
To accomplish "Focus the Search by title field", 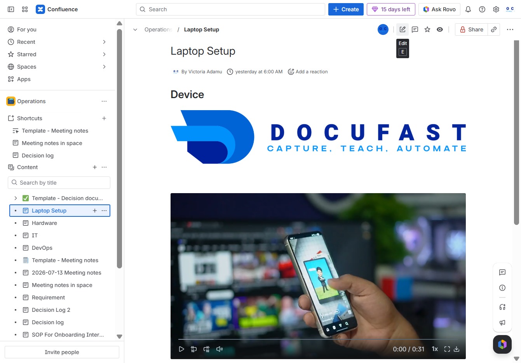I will (59, 183).
